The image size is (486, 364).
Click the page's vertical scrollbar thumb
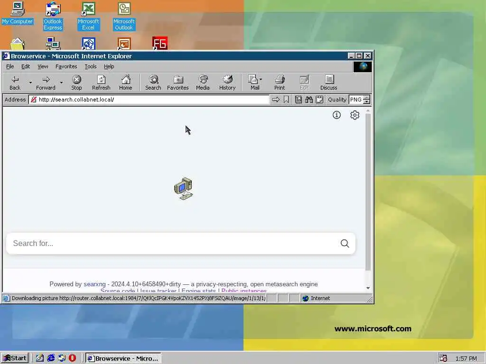(x=368, y=192)
